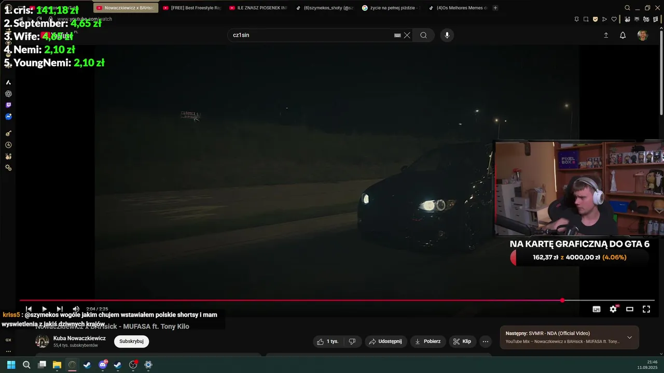This screenshot has width=664, height=373.
Task: Open the on-screen keyboard icon in search
Action: tap(397, 35)
